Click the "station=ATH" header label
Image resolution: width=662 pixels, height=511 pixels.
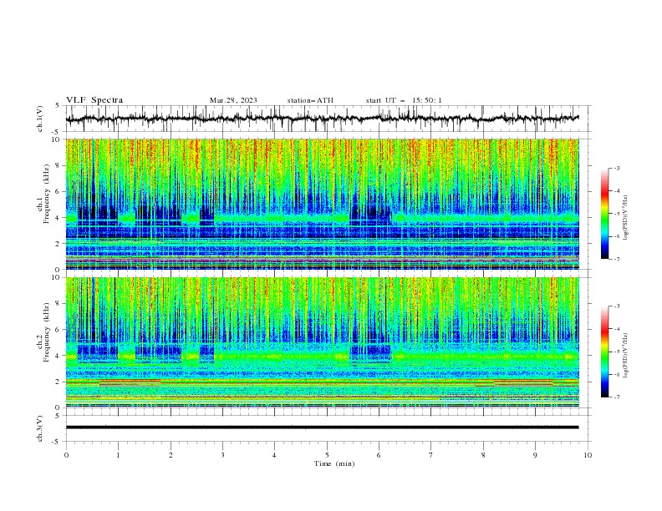tap(310, 100)
